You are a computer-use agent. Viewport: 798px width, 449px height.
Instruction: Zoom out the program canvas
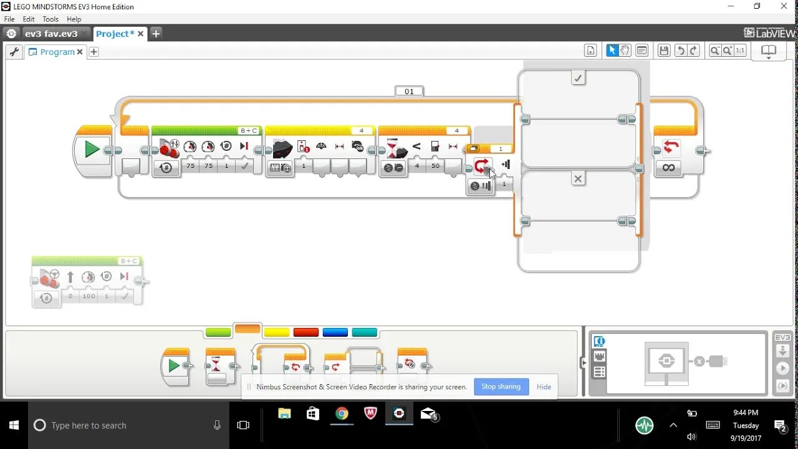(x=715, y=51)
